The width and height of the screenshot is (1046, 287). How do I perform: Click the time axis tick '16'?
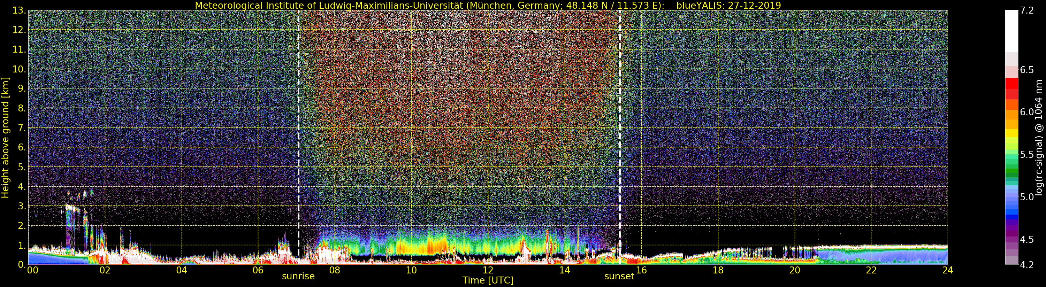pos(641,270)
